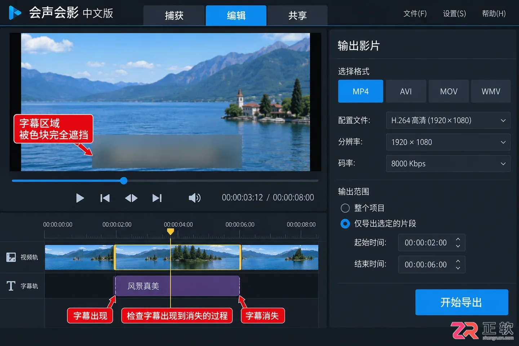Screen dimensions: 519x346
Task: Click the 会声会影 app logo icon
Action: (x=15, y=13)
